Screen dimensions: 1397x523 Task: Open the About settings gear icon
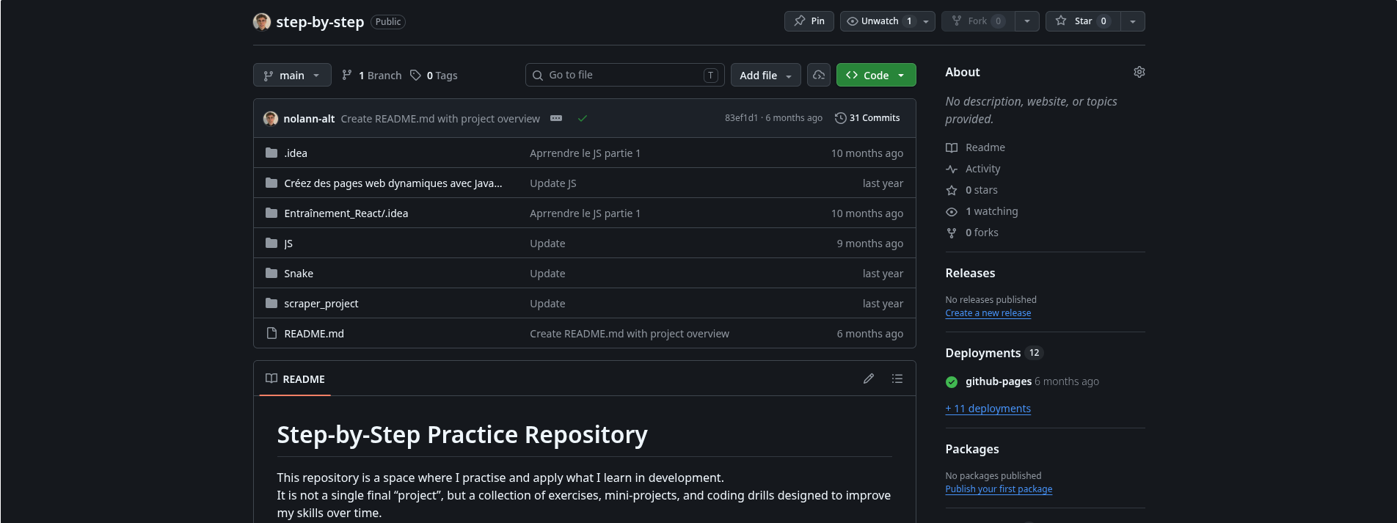pyautogui.click(x=1139, y=72)
